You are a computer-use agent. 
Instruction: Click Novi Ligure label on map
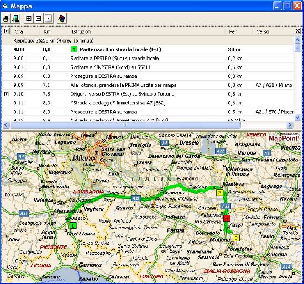[81, 234]
